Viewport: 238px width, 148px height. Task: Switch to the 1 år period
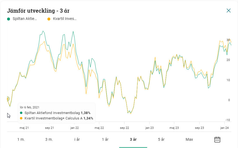tap(105, 139)
